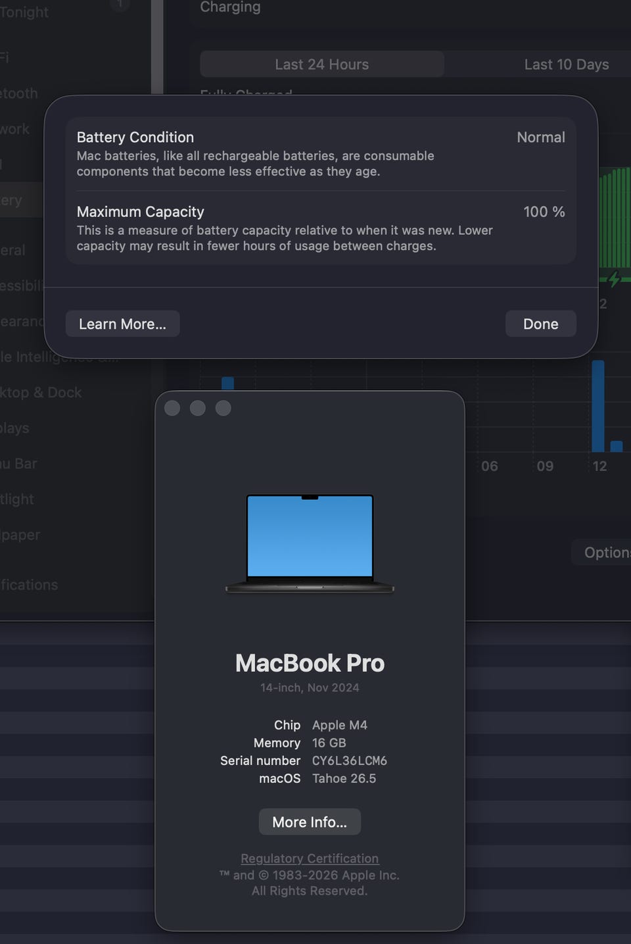Image resolution: width=631 pixels, height=944 pixels.
Task: Open Learn More about battery health
Action: (x=122, y=324)
